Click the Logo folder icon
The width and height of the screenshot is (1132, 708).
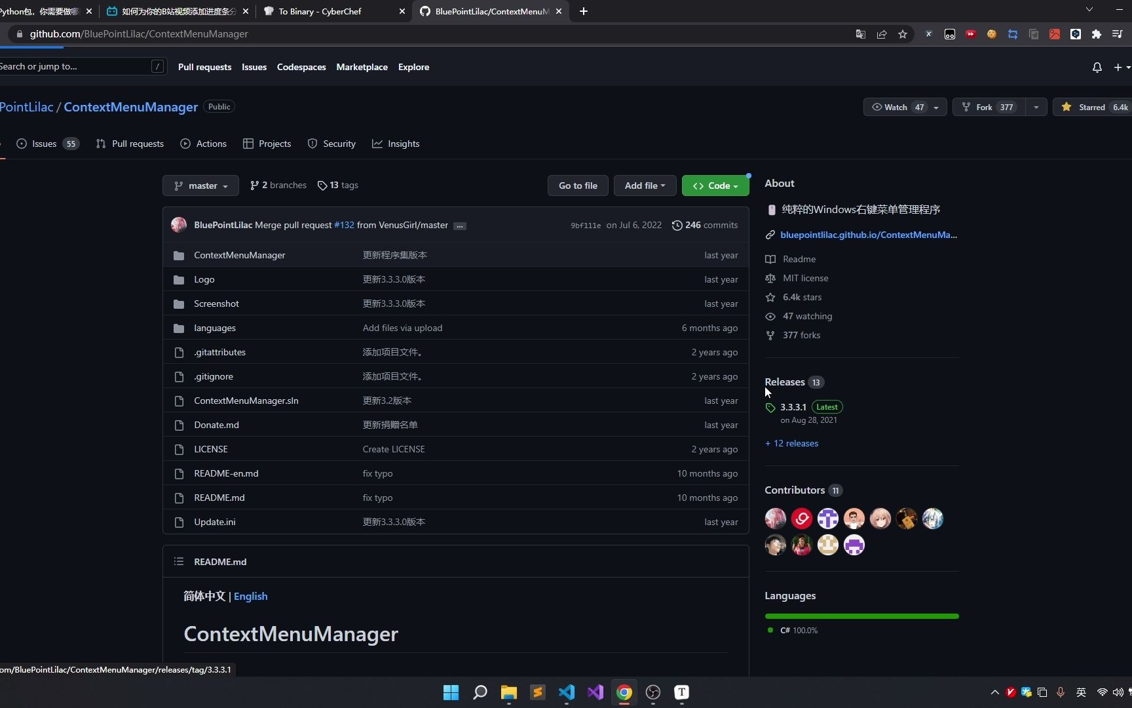pos(179,279)
